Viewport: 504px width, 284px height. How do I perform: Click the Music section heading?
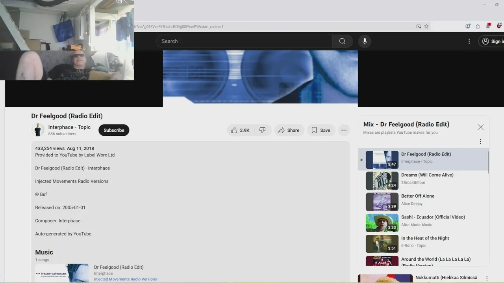point(44,252)
